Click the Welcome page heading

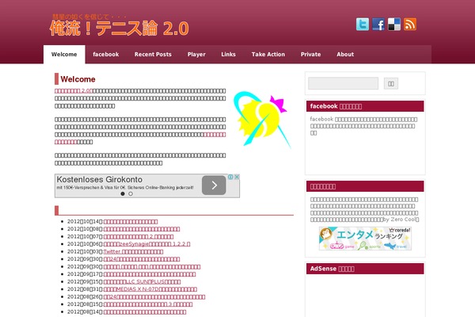tap(78, 79)
